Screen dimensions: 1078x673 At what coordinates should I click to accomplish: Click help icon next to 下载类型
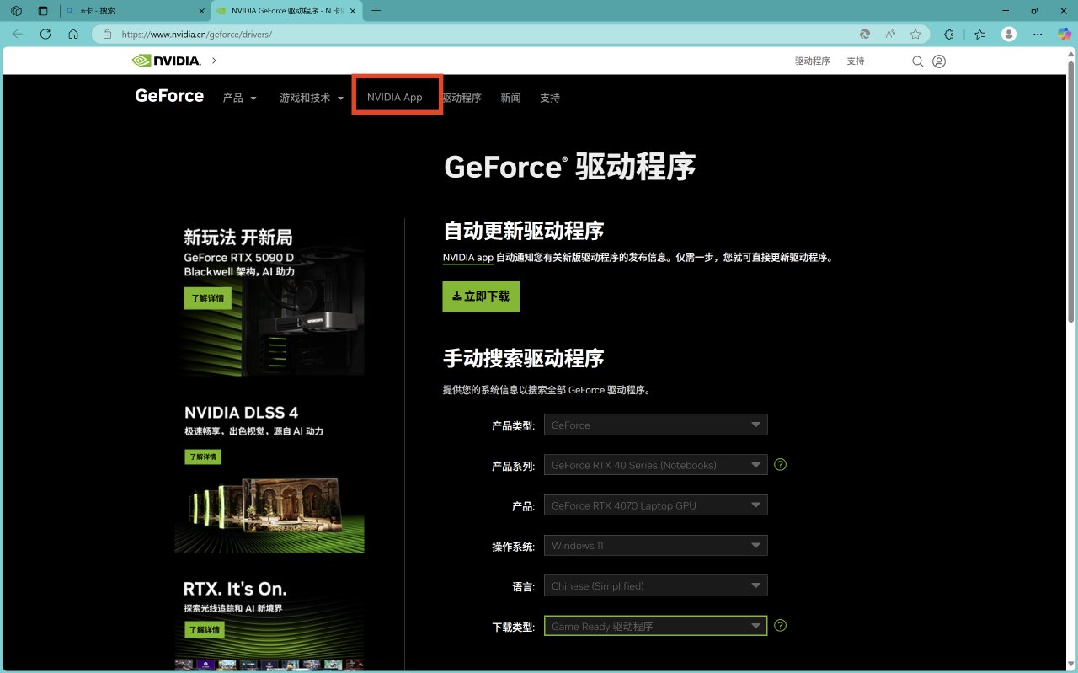tap(780, 625)
